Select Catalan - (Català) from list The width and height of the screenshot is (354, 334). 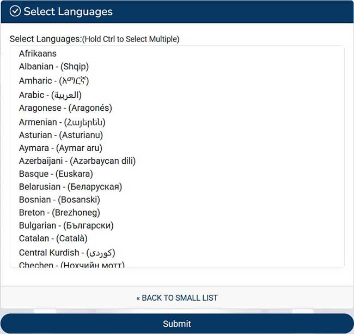click(53, 238)
